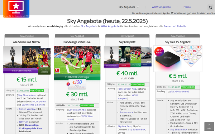Follow the WOW Angebote link in subtitle
This screenshot has width=215, height=134.
[x=110, y=26]
